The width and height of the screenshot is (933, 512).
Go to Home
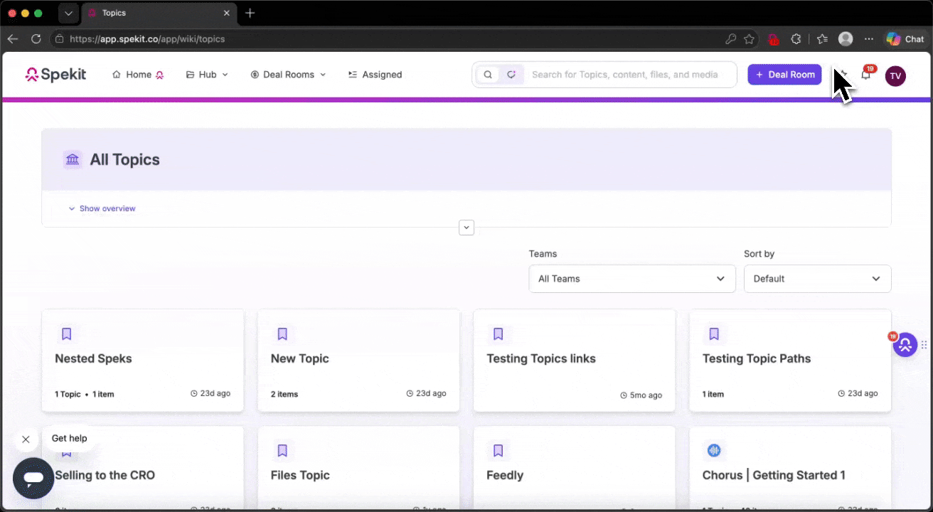point(138,75)
